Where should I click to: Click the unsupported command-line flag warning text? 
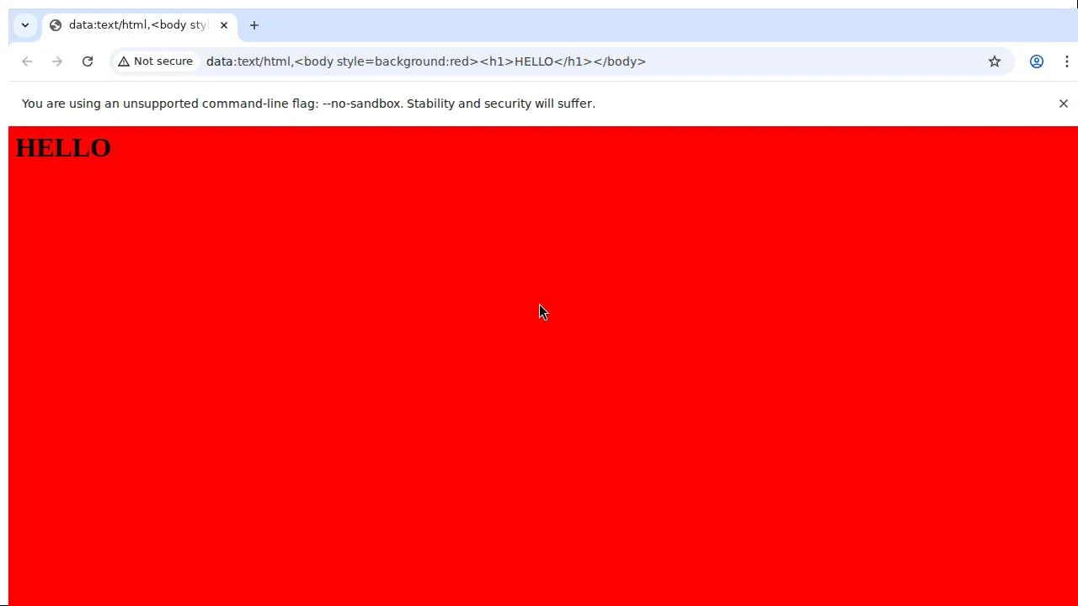coord(308,104)
